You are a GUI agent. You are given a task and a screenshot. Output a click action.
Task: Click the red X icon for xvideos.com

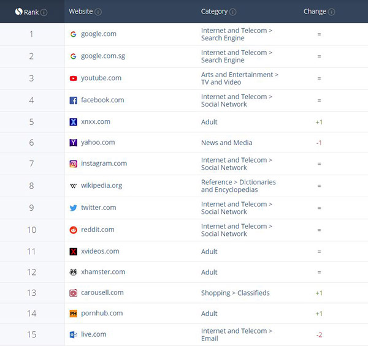[73, 252]
